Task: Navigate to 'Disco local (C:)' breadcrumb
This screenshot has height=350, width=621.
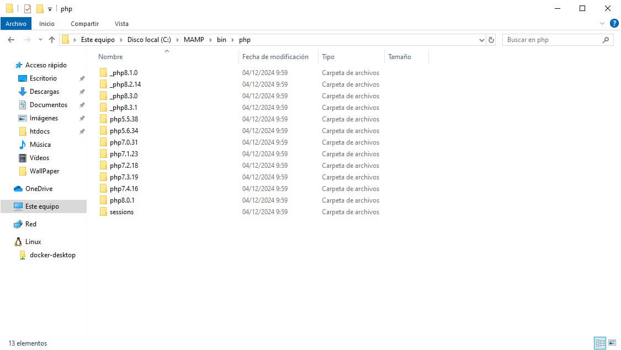Action: (149, 40)
